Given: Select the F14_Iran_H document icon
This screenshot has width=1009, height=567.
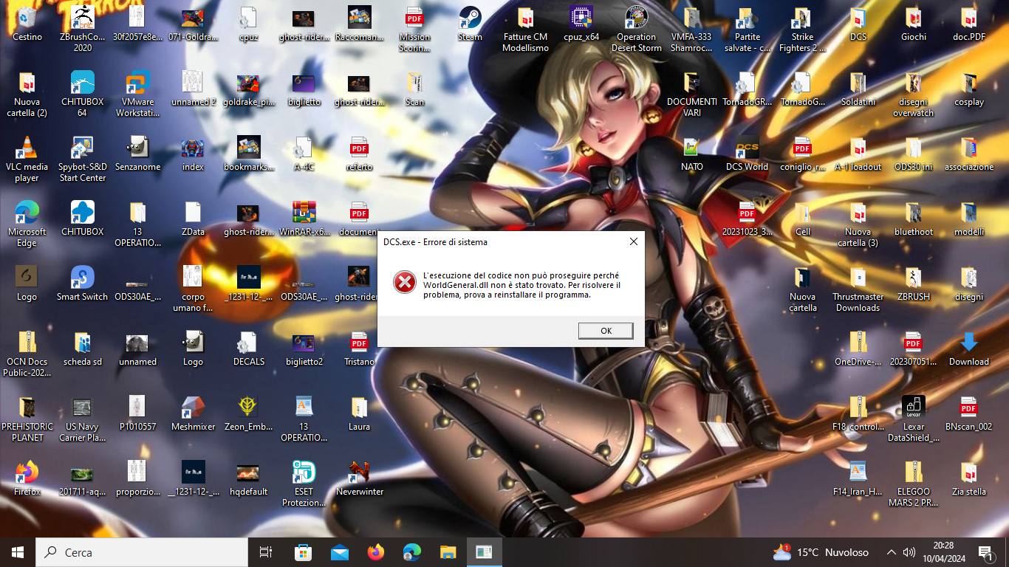Looking at the screenshot, I should [858, 478].
